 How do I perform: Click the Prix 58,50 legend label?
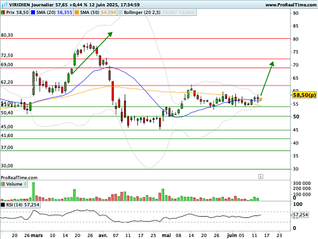pos(17,13)
